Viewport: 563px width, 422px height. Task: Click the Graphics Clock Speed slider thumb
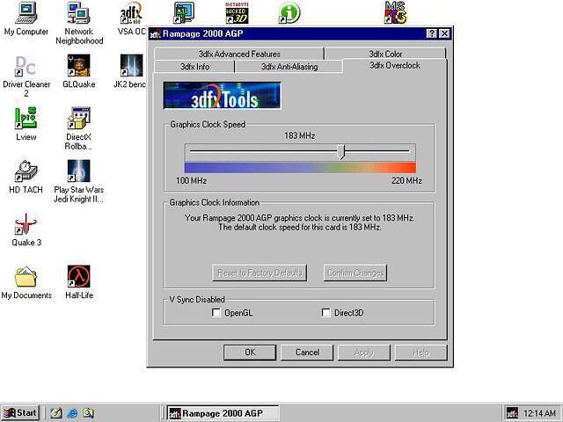341,151
